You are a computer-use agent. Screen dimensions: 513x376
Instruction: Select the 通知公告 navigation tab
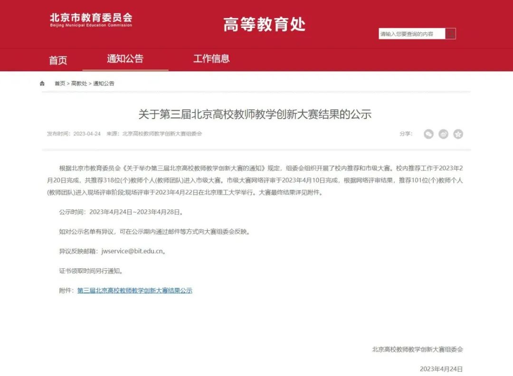pos(125,59)
